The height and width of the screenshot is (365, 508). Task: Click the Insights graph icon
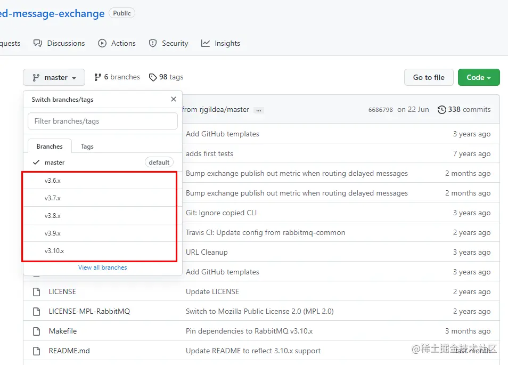click(x=206, y=43)
